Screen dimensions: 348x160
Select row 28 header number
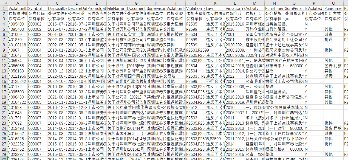4,149
